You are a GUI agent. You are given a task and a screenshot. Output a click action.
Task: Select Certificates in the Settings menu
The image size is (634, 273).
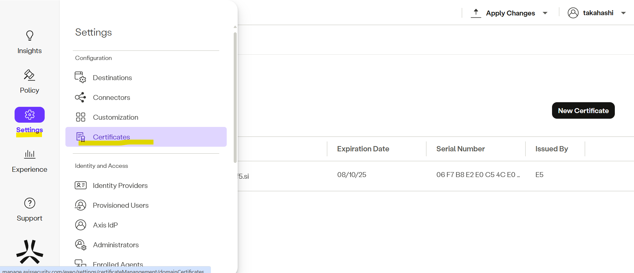111,137
